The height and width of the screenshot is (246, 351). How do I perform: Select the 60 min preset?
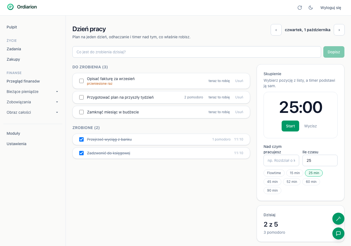point(311,182)
